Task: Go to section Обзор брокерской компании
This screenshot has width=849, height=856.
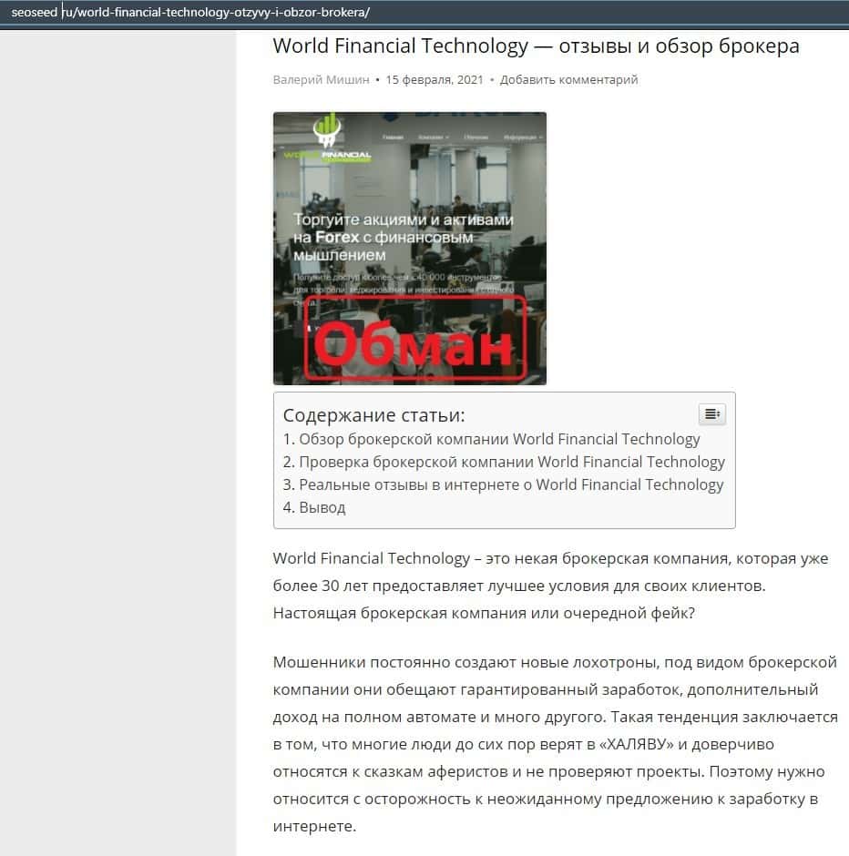Action: [499, 439]
